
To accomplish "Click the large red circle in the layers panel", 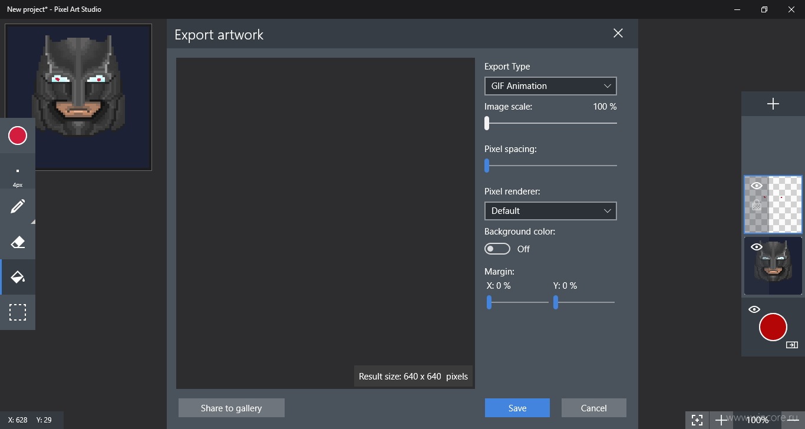I will tap(773, 327).
